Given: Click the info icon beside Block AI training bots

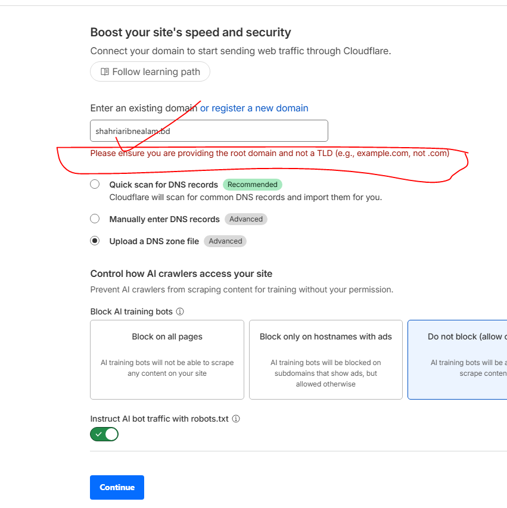Looking at the screenshot, I should click(180, 311).
